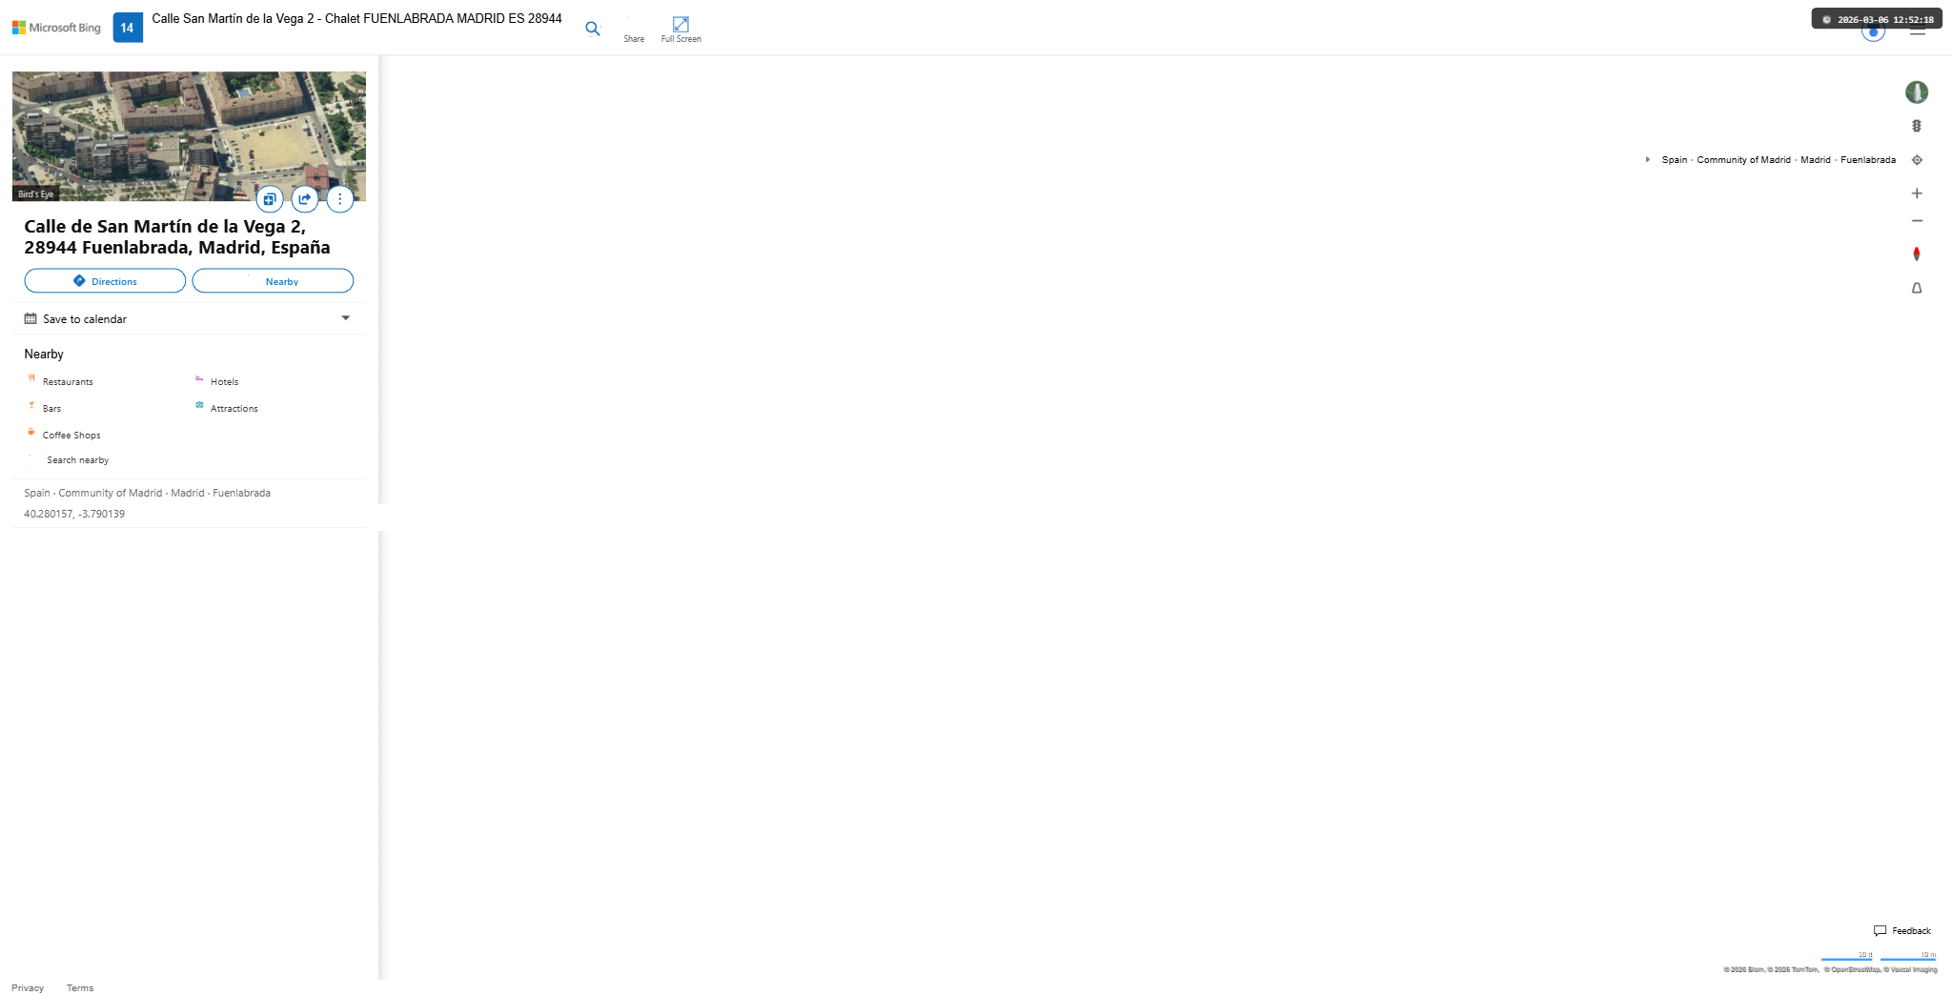Click the Feedback button
Viewport: 1952px width, 995px height.
click(1902, 931)
